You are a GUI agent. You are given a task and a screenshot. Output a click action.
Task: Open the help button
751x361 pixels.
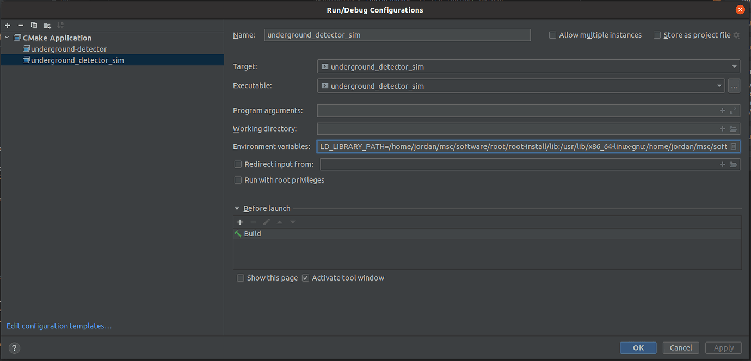coord(14,347)
